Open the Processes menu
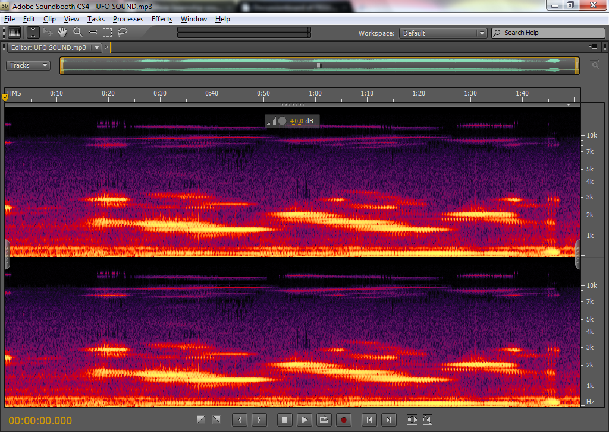The width and height of the screenshot is (609, 432). [x=128, y=19]
